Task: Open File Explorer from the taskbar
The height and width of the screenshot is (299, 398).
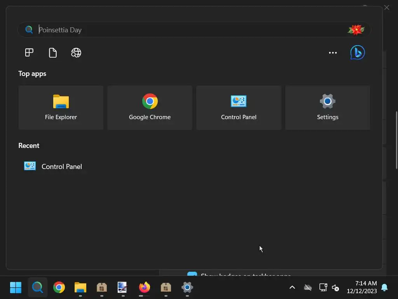Action: (x=80, y=288)
